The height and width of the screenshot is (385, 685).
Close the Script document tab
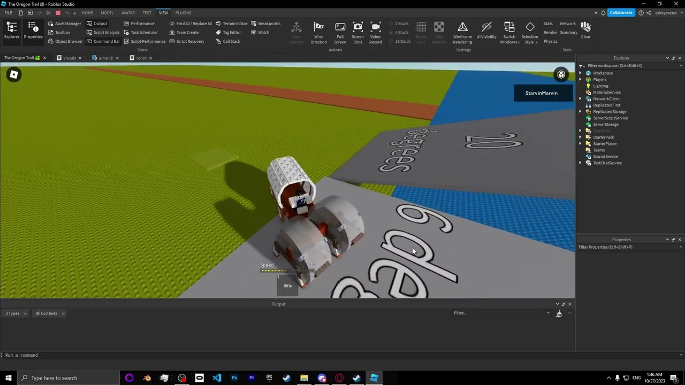tap(150, 58)
